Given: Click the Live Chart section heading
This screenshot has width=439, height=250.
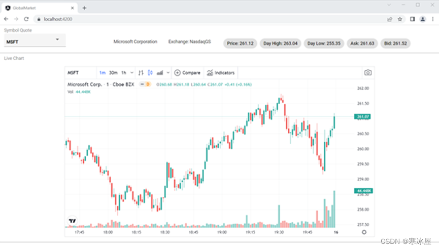Looking at the screenshot, I should (14, 58).
